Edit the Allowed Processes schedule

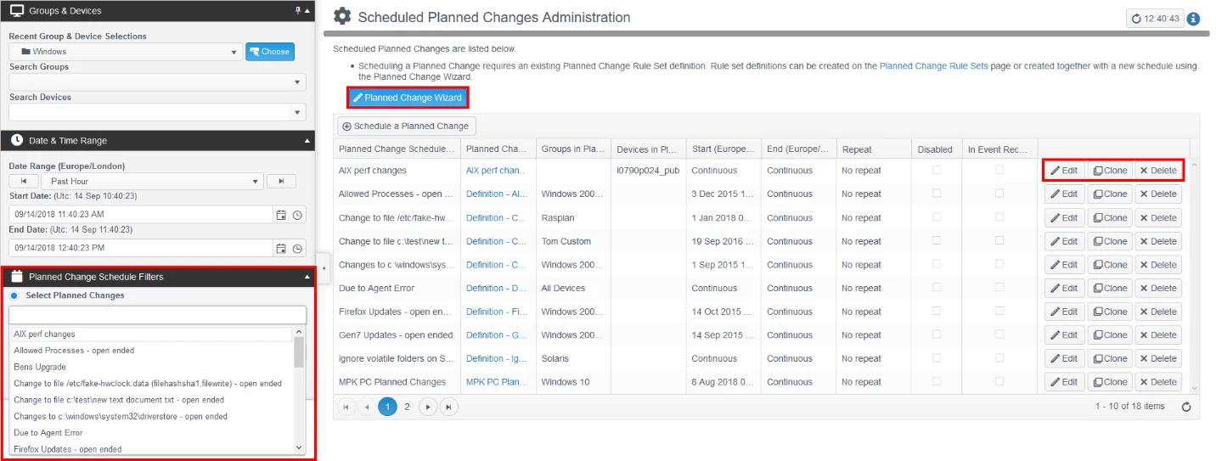click(x=1065, y=194)
